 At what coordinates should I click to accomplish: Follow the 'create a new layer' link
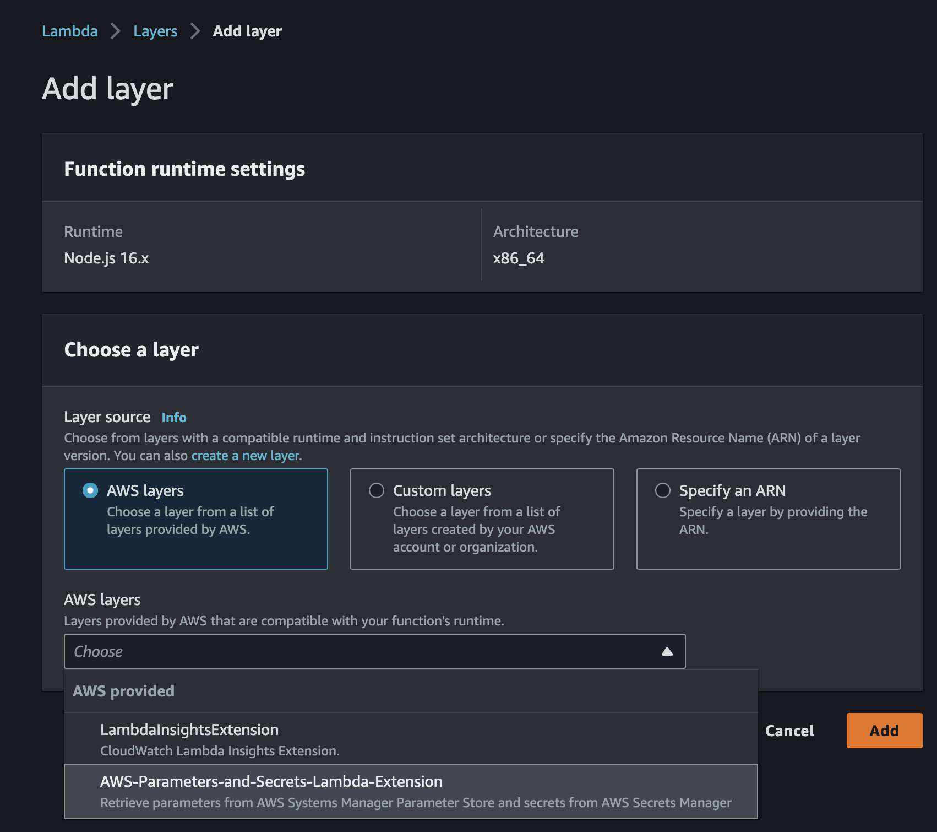click(x=246, y=456)
